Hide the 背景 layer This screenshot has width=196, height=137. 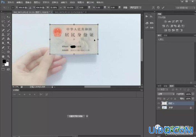pos(159,107)
